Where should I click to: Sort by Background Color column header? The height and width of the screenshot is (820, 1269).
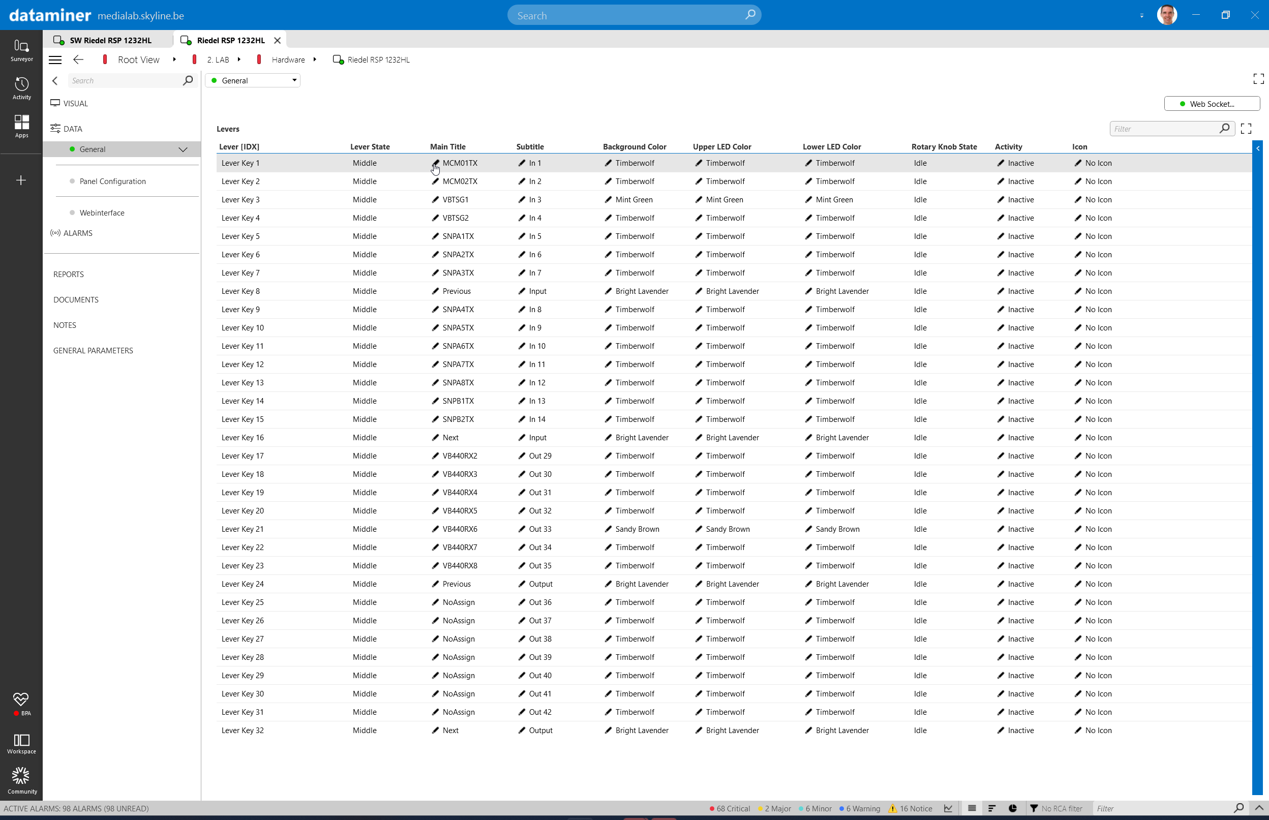(634, 146)
